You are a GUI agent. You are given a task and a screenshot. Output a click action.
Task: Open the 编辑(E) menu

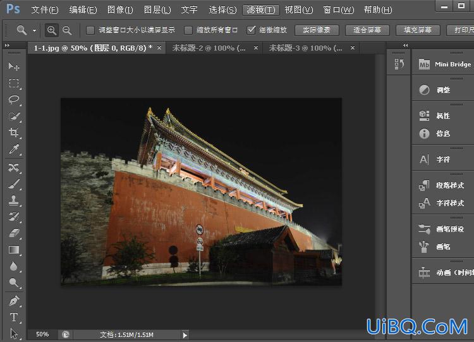(83, 10)
